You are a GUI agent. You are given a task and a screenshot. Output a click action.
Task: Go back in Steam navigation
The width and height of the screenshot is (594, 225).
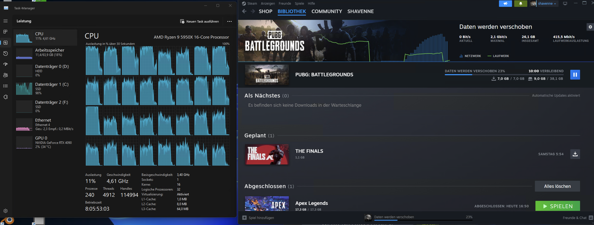[244, 11]
